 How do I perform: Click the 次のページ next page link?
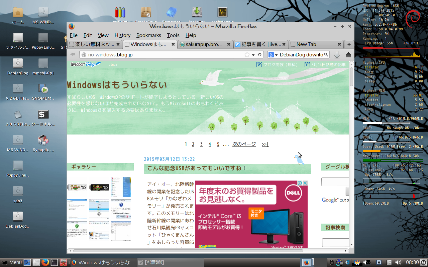pyautogui.click(x=244, y=145)
